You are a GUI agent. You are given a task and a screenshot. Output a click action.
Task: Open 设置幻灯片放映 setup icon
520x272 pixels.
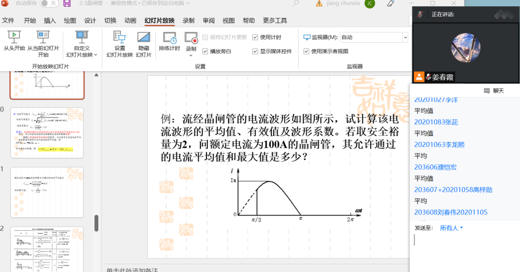pyautogui.click(x=119, y=37)
